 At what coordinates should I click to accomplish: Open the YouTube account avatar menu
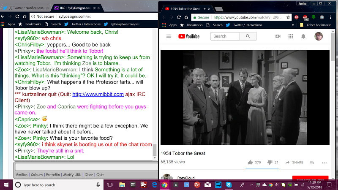pyautogui.click(x=319, y=36)
